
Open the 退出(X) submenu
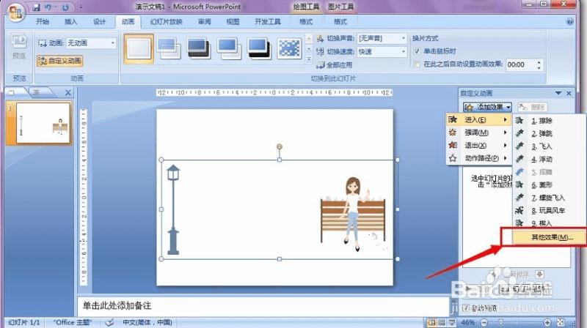478,145
